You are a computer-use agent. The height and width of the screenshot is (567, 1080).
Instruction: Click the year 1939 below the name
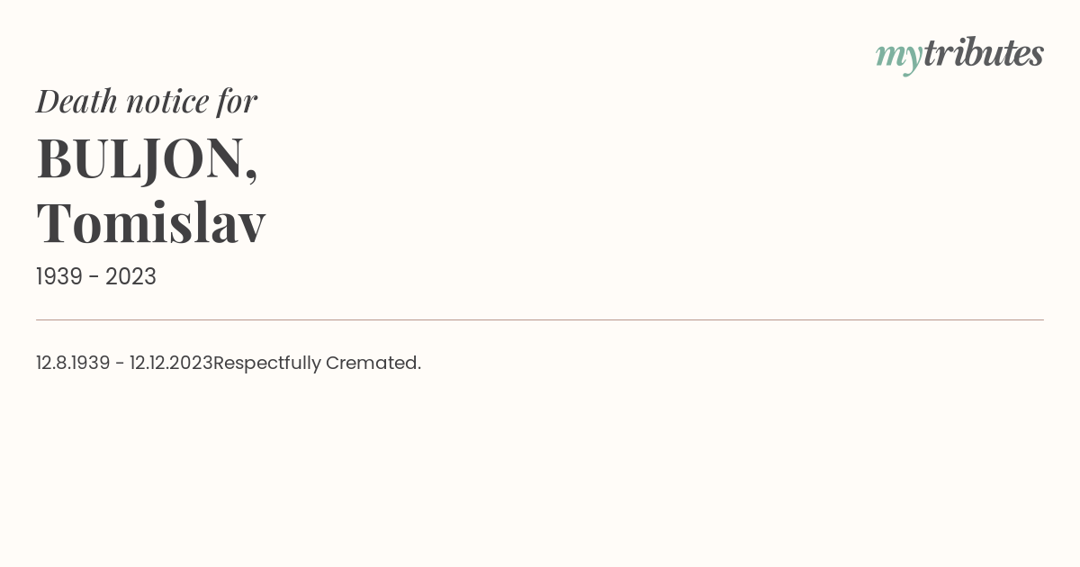tap(59, 277)
